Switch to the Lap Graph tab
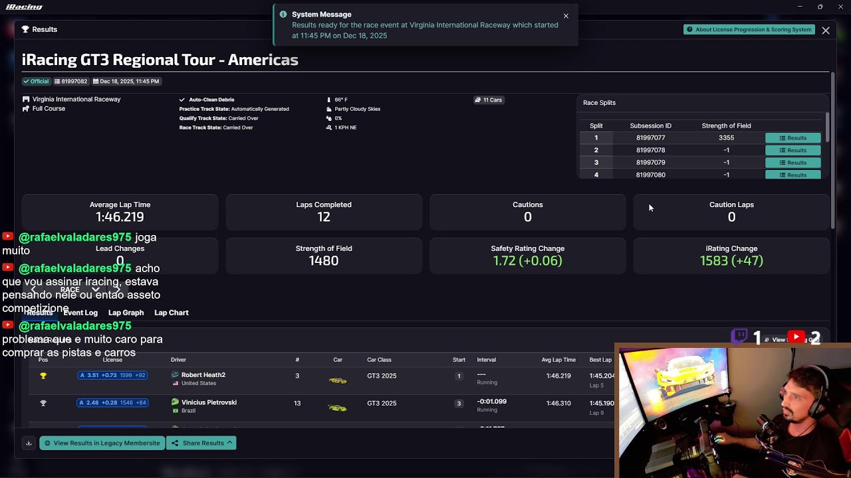 pyautogui.click(x=126, y=313)
